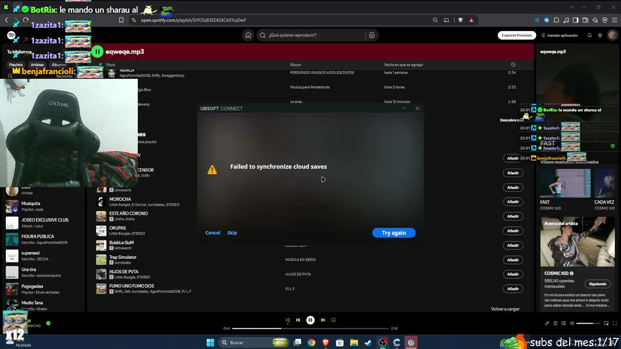Open OBS Studio from the taskbar
Viewport: 621px width, 349px height.
point(383,343)
